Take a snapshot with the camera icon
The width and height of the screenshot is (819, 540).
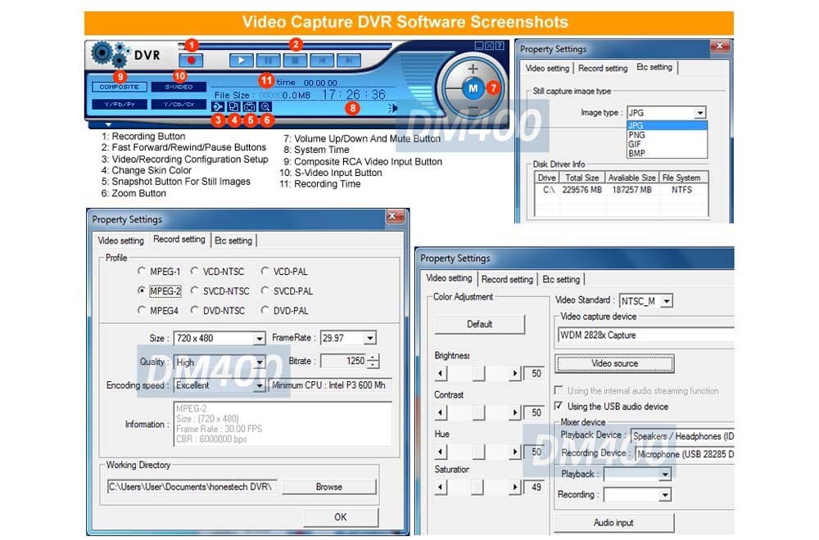pos(251,108)
